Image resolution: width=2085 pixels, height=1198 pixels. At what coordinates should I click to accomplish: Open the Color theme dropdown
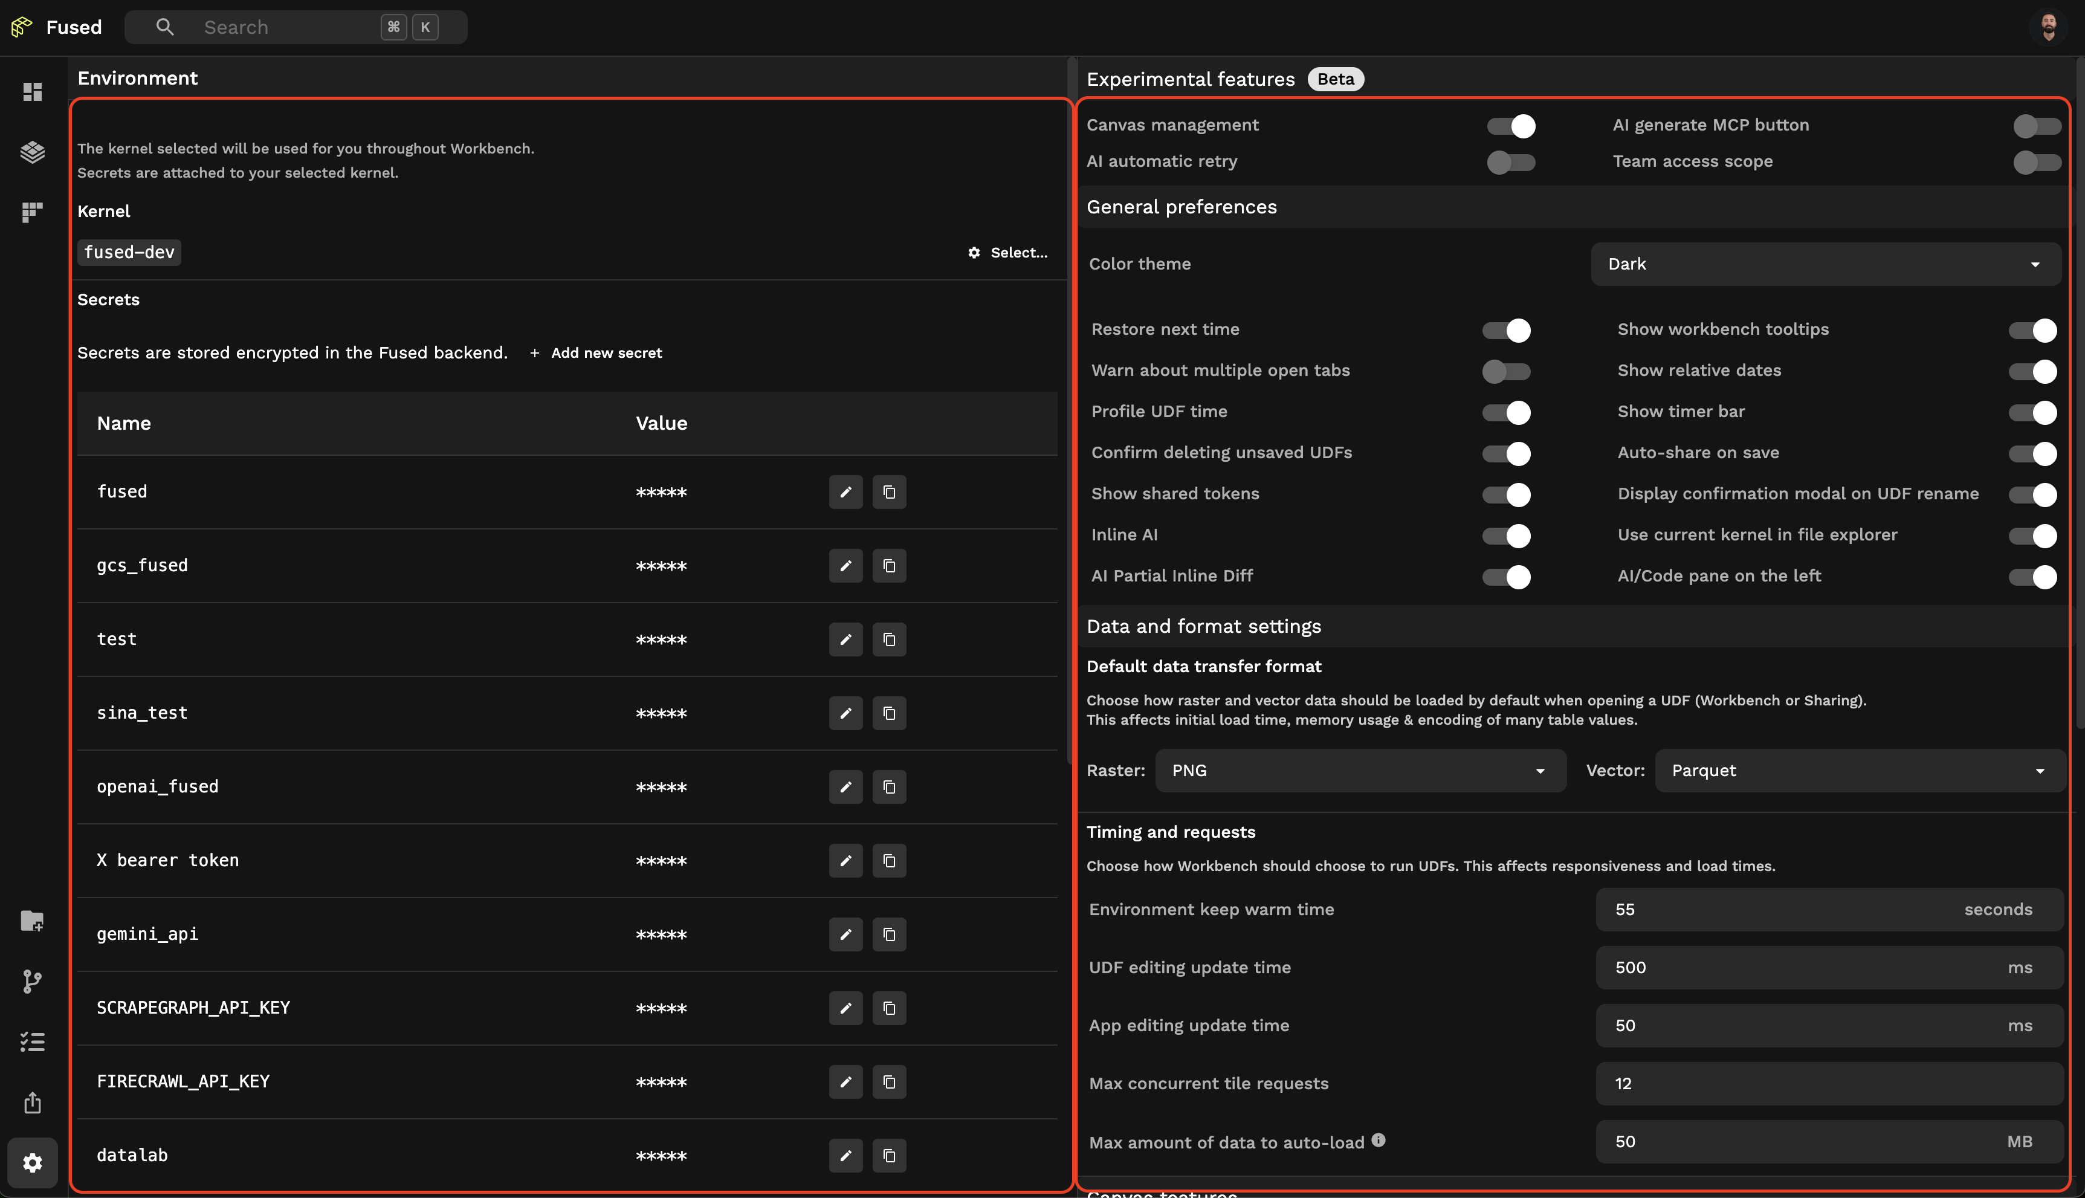pos(1825,264)
